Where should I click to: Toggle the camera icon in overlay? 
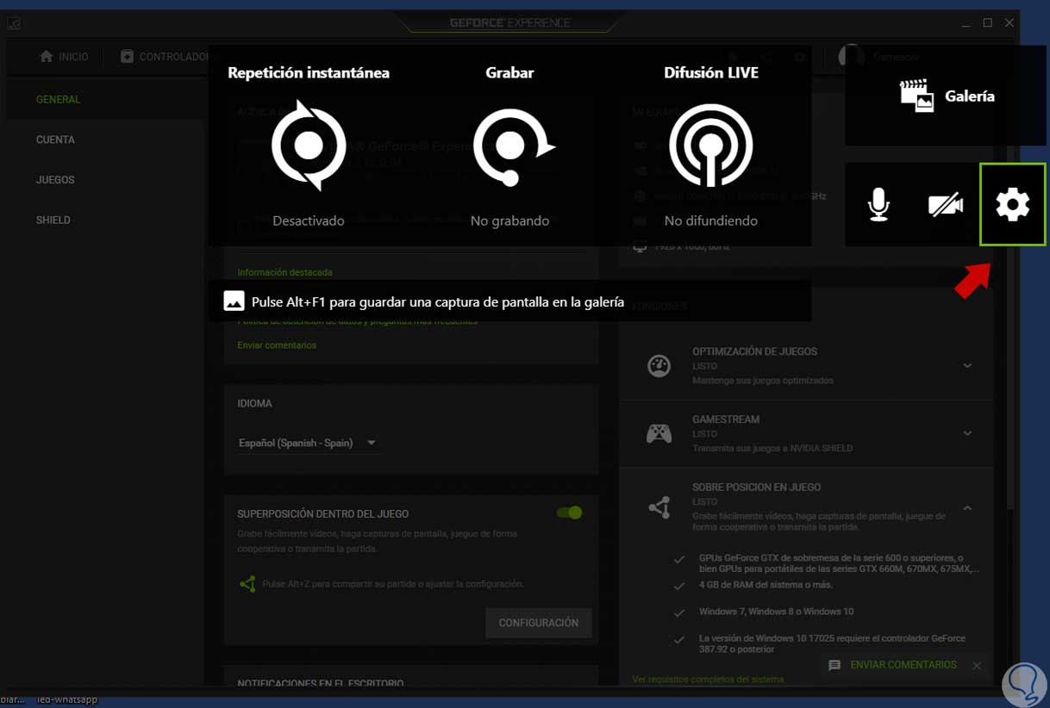click(946, 205)
